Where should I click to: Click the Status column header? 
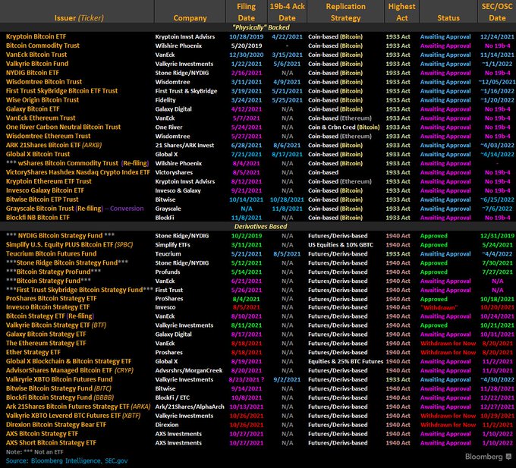tap(448, 17)
